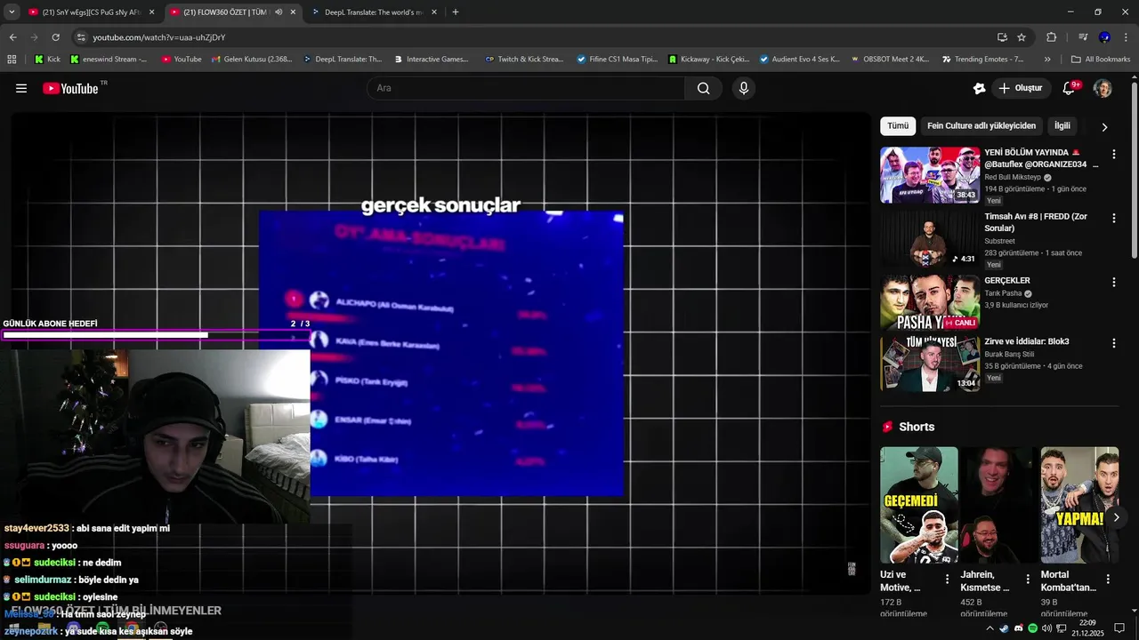Bookmark this page with the star icon

pyautogui.click(x=1022, y=37)
